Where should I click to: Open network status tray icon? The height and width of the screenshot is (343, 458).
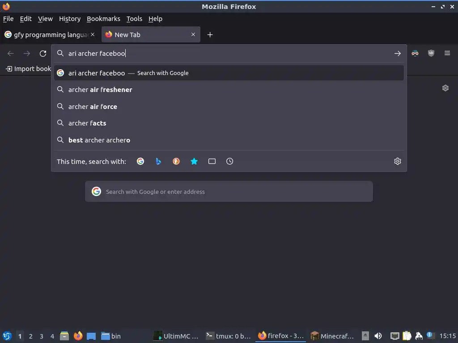point(394,336)
